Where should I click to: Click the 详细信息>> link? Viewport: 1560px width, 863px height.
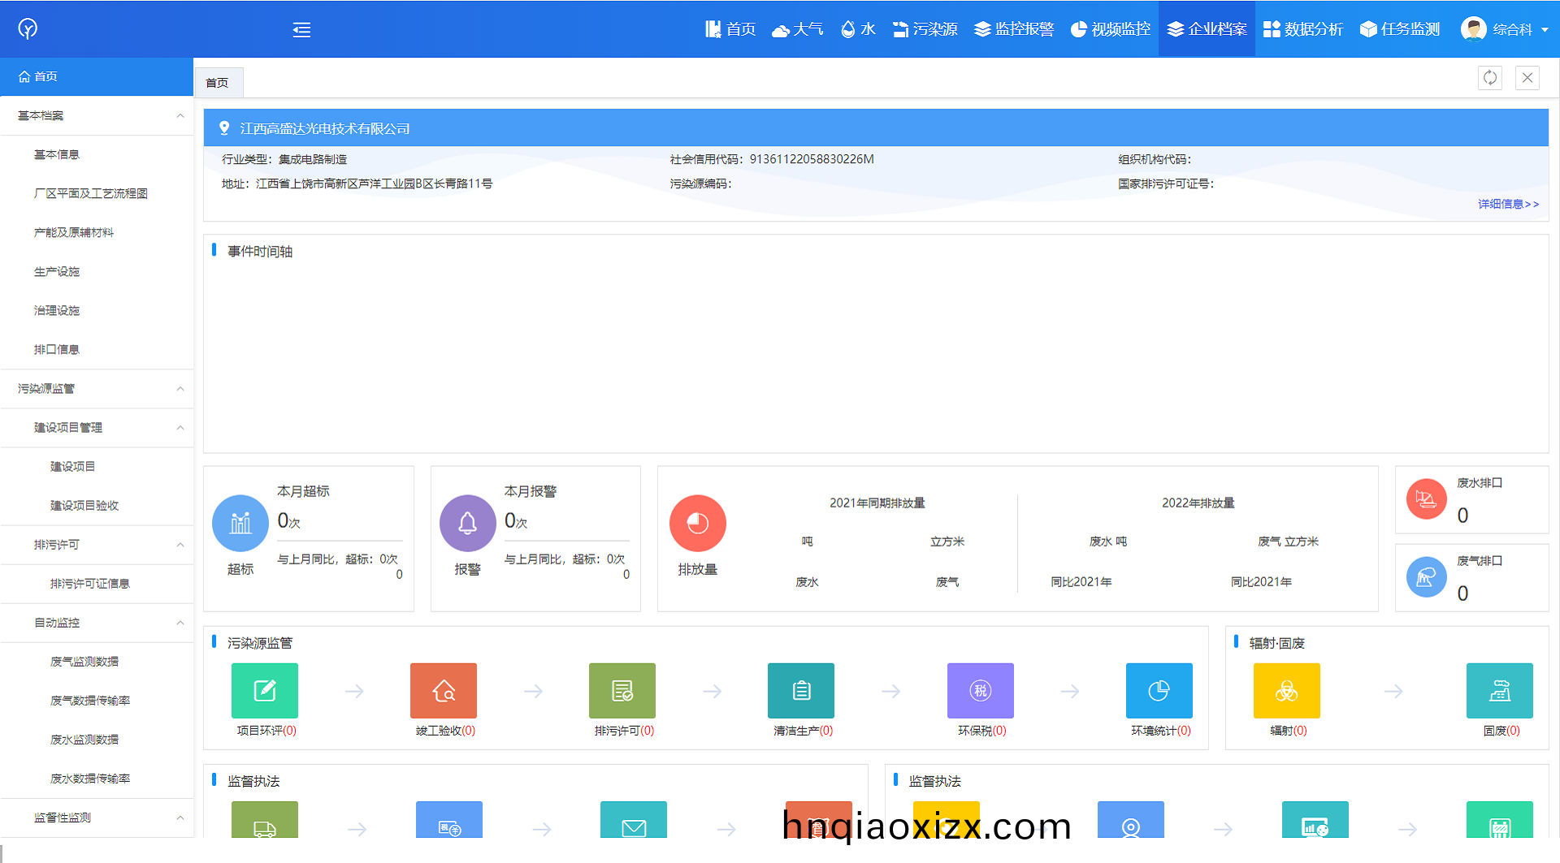1507,204
